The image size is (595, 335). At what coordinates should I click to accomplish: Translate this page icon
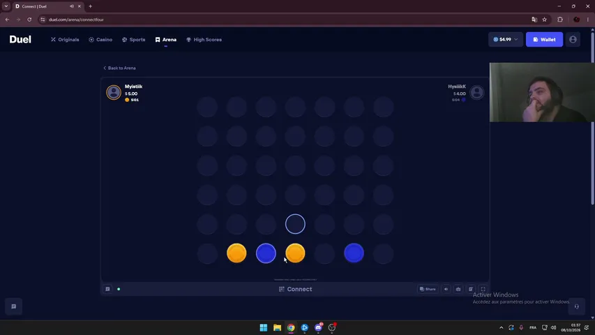click(534, 20)
